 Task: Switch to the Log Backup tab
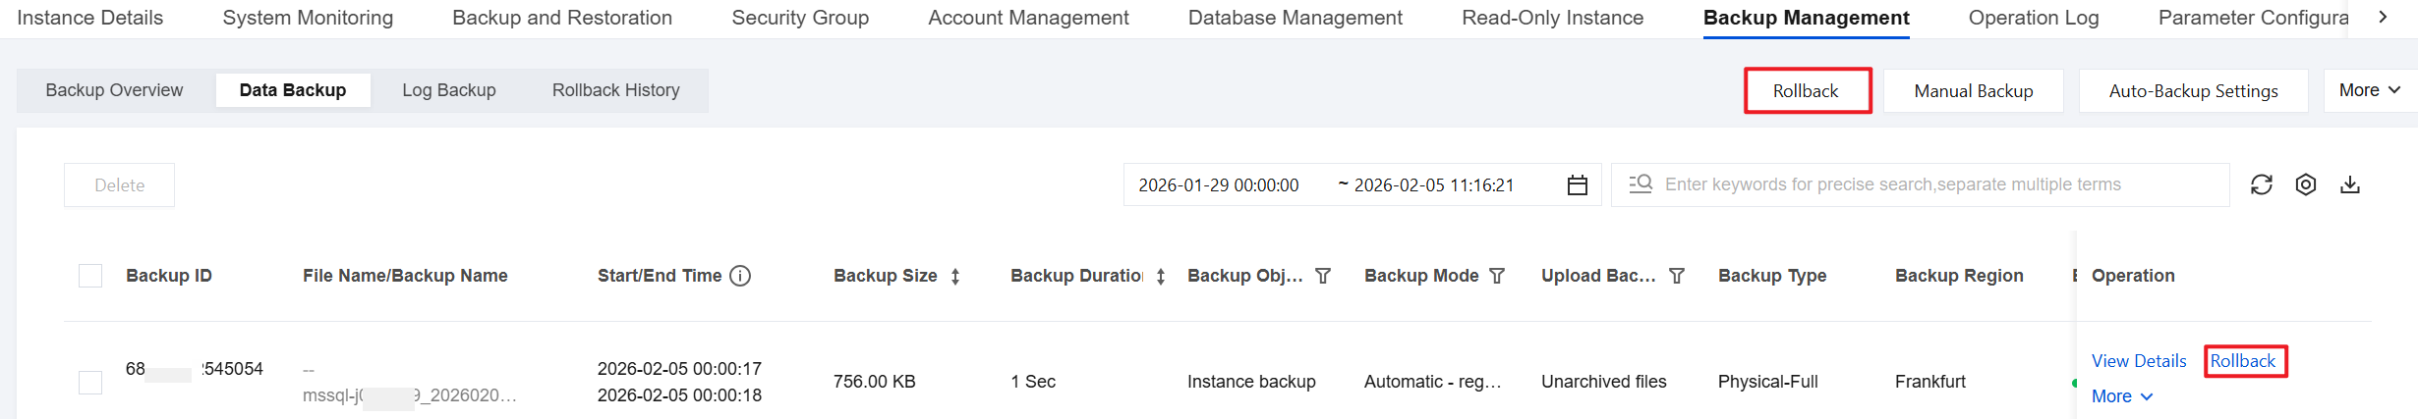pos(448,90)
